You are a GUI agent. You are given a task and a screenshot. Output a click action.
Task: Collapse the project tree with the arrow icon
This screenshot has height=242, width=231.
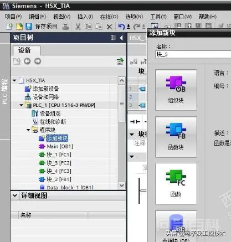[121, 38]
